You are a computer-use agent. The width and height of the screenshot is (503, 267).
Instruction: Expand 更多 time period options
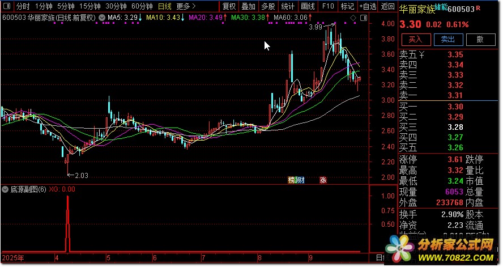tap(184, 7)
